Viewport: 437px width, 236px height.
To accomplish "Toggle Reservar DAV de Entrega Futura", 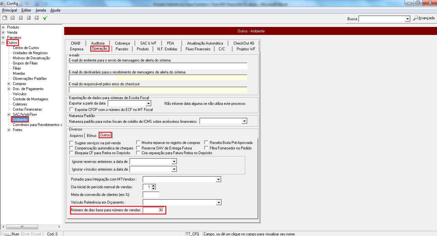I will coord(138,148).
